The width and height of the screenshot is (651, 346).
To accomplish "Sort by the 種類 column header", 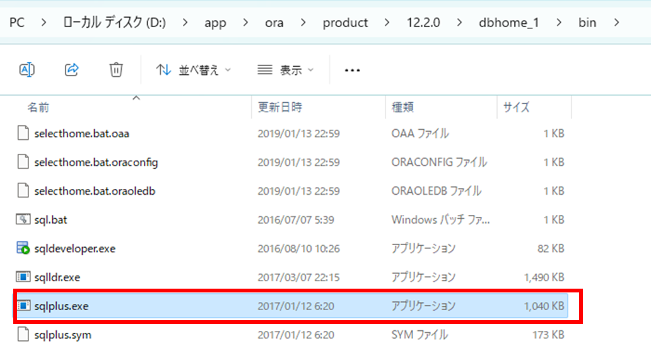I will pos(402,107).
